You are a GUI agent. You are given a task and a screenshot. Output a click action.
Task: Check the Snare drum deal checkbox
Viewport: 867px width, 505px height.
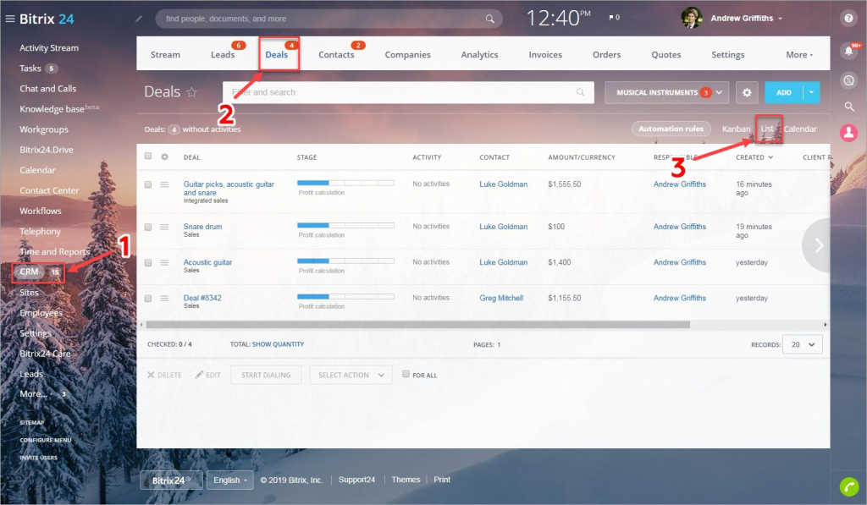(147, 227)
